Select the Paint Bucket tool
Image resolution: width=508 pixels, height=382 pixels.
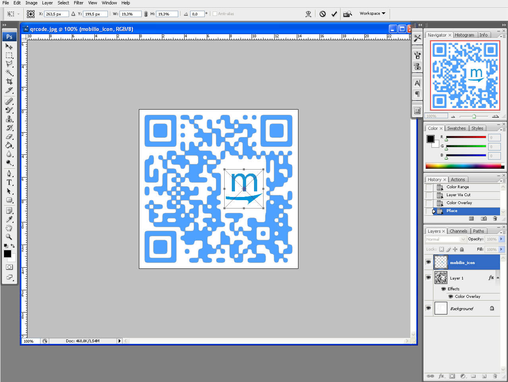pyautogui.click(x=9, y=145)
